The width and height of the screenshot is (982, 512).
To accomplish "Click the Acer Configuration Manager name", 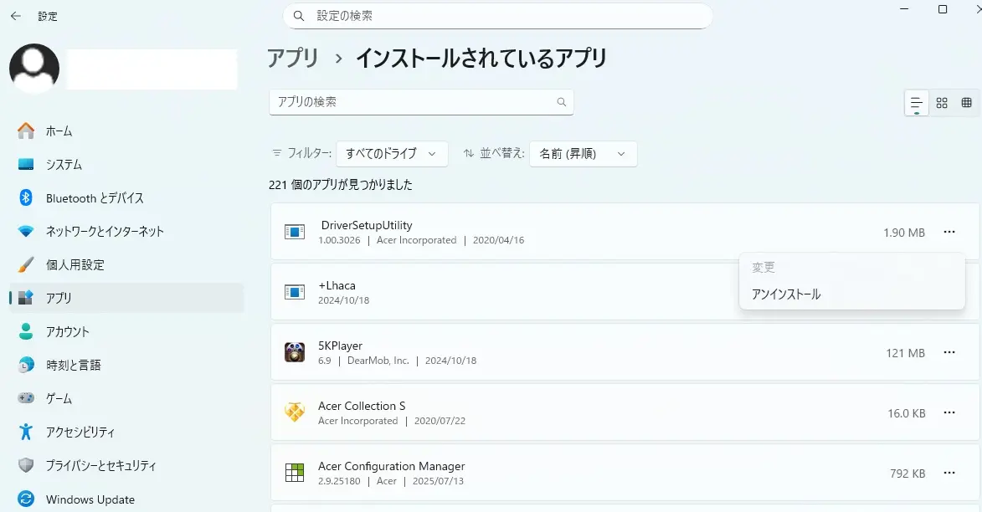I will click(392, 466).
